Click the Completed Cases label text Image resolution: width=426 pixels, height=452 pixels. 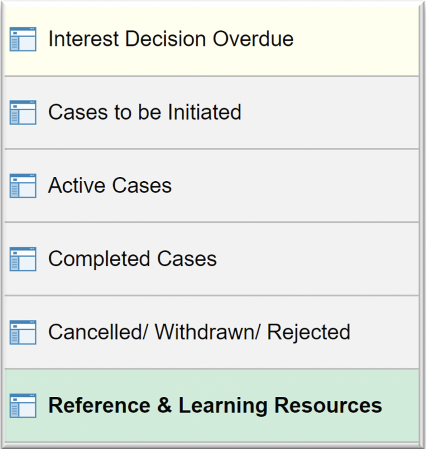(131, 259)
